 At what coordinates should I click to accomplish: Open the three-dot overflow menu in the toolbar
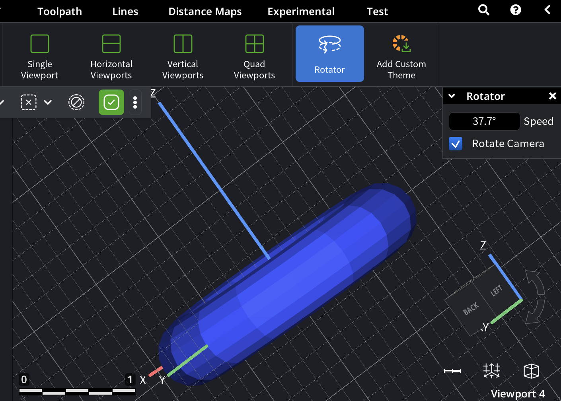[x=135, y=102]
